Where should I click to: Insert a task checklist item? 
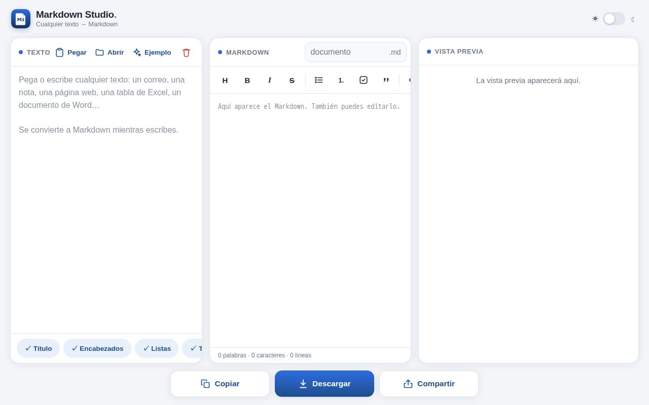(364, 80)
